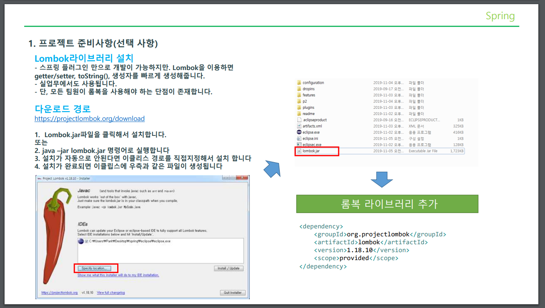The image size is (545, 308).
Task: Click the '1. 프로젝트 준비사항(선택 사항)' title
Action: 93,43
